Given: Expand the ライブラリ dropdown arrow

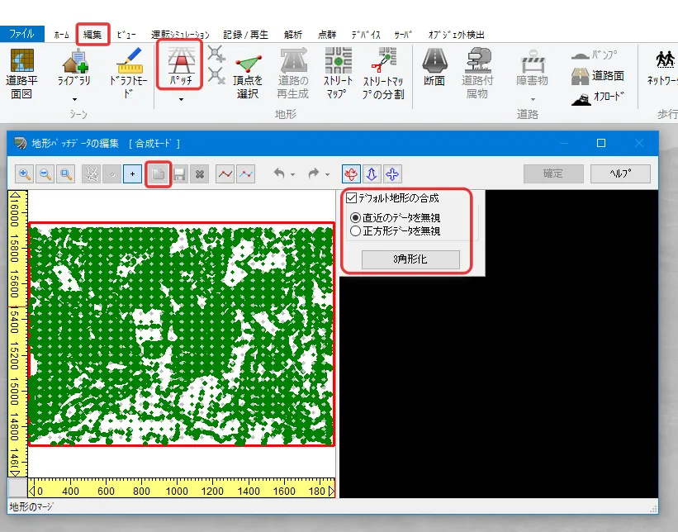Looking at the screenshot, I should coord(74,98).
